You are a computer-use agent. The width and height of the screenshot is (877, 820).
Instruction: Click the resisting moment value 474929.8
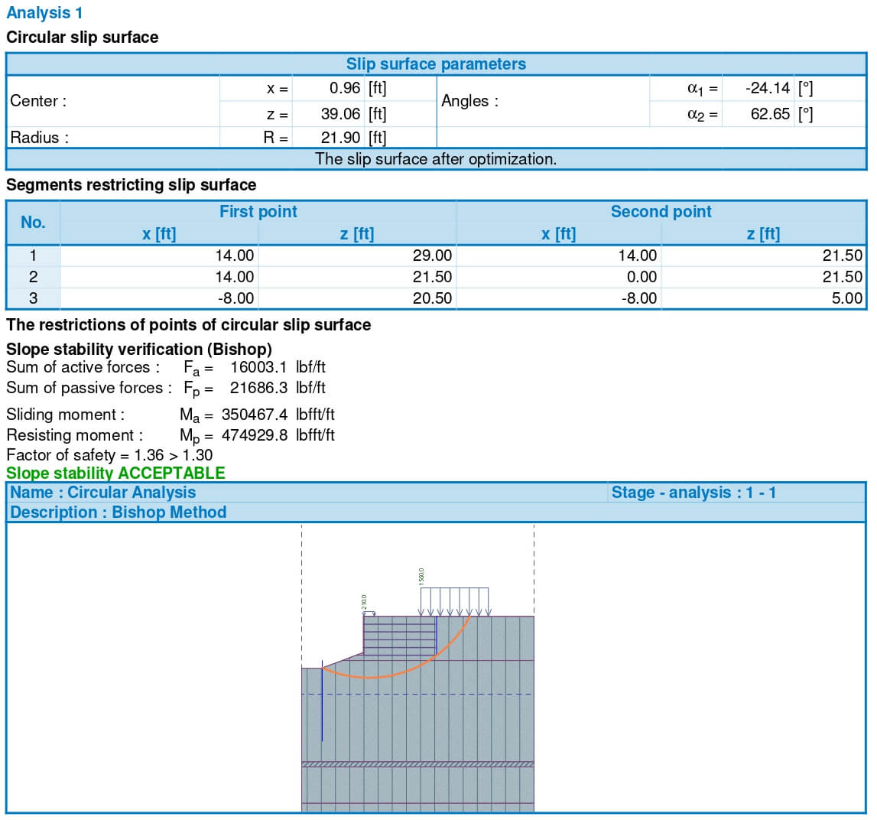255,435
